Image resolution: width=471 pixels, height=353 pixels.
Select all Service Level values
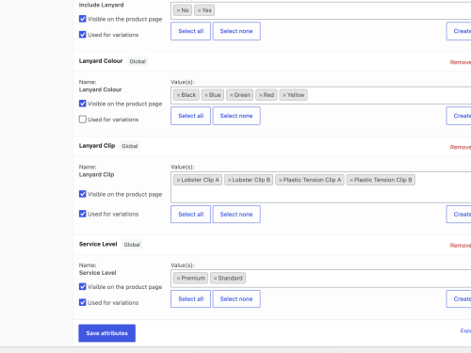click(190, 299)
